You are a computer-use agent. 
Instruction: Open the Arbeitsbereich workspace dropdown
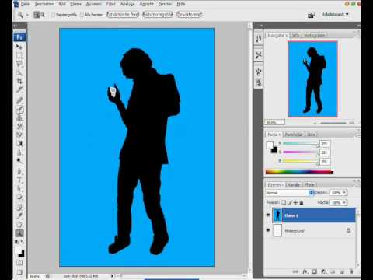point(335,14)
